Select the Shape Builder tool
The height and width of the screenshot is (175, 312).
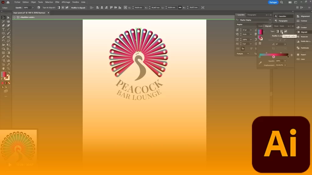tap(3, 49)
